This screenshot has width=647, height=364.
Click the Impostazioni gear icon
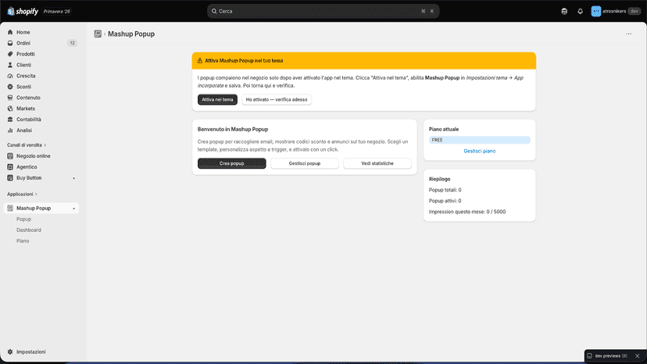pos(10,352)
